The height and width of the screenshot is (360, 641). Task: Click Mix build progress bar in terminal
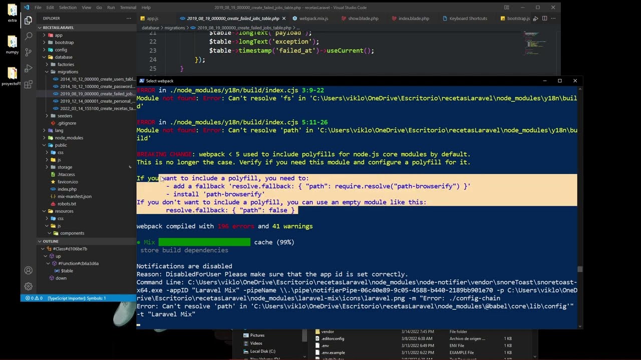pos(204,242)
